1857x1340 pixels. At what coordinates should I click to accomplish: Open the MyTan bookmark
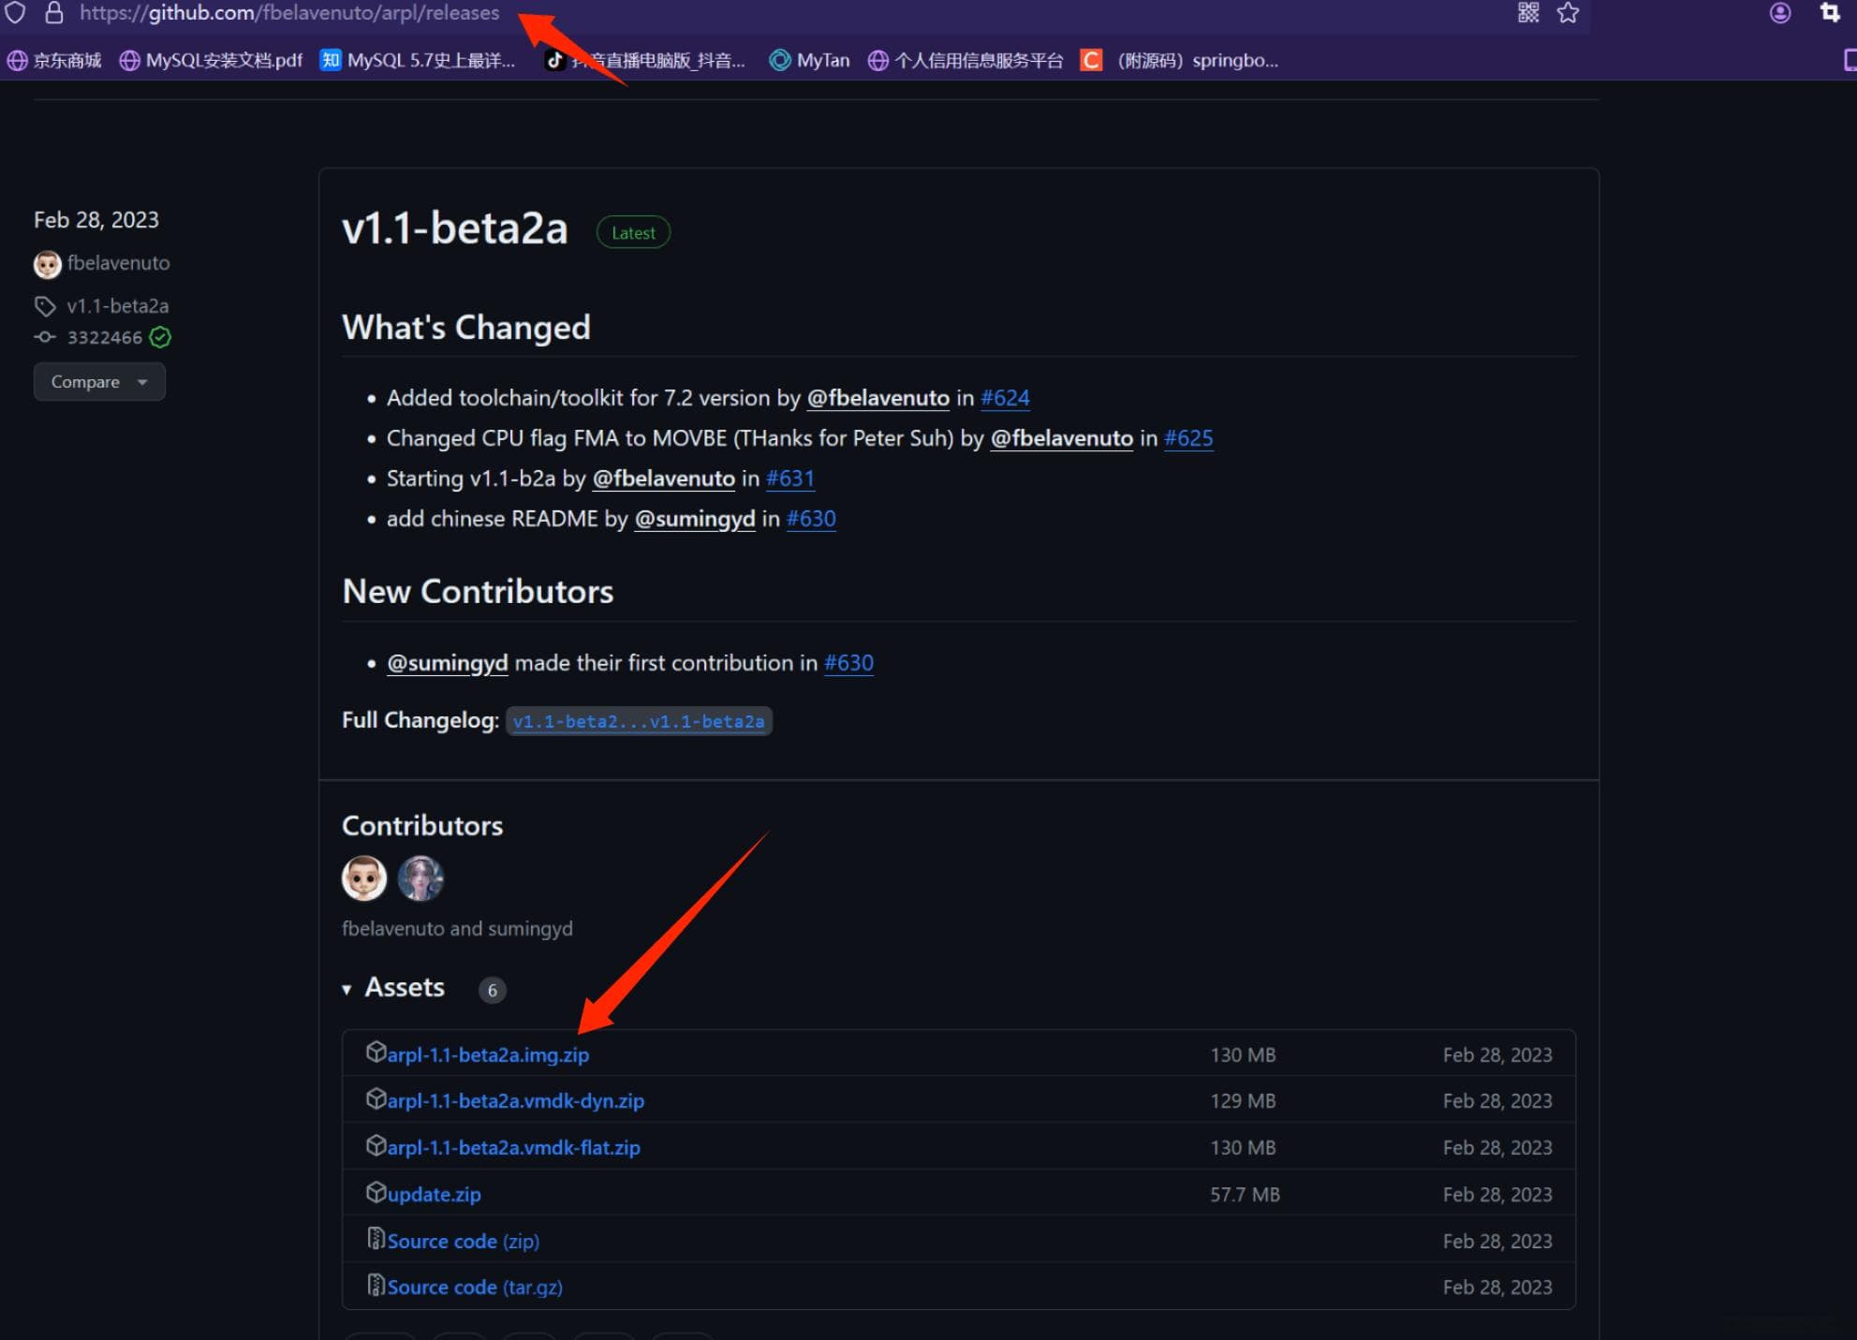point(809,61)
